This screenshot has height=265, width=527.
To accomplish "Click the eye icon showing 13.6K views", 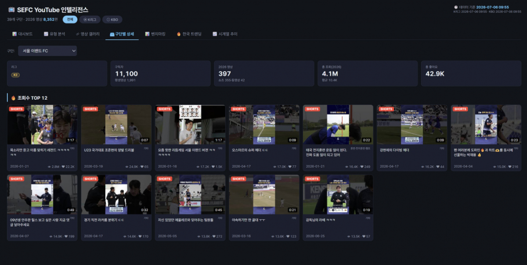I will point(272,237).
